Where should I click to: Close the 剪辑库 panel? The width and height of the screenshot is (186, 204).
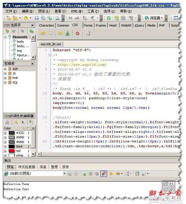point(32,64)
